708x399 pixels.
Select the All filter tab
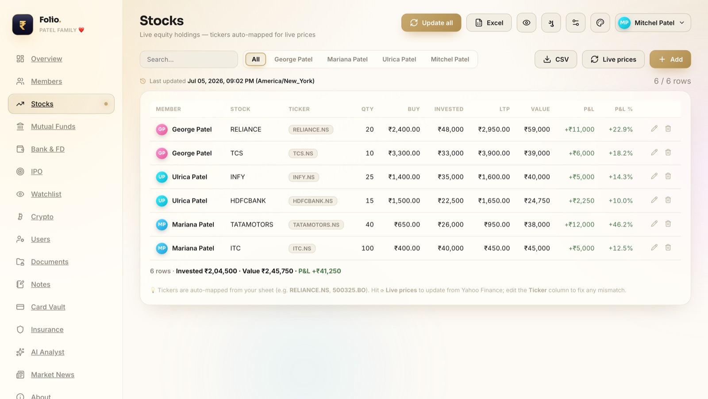pos(256,59)
